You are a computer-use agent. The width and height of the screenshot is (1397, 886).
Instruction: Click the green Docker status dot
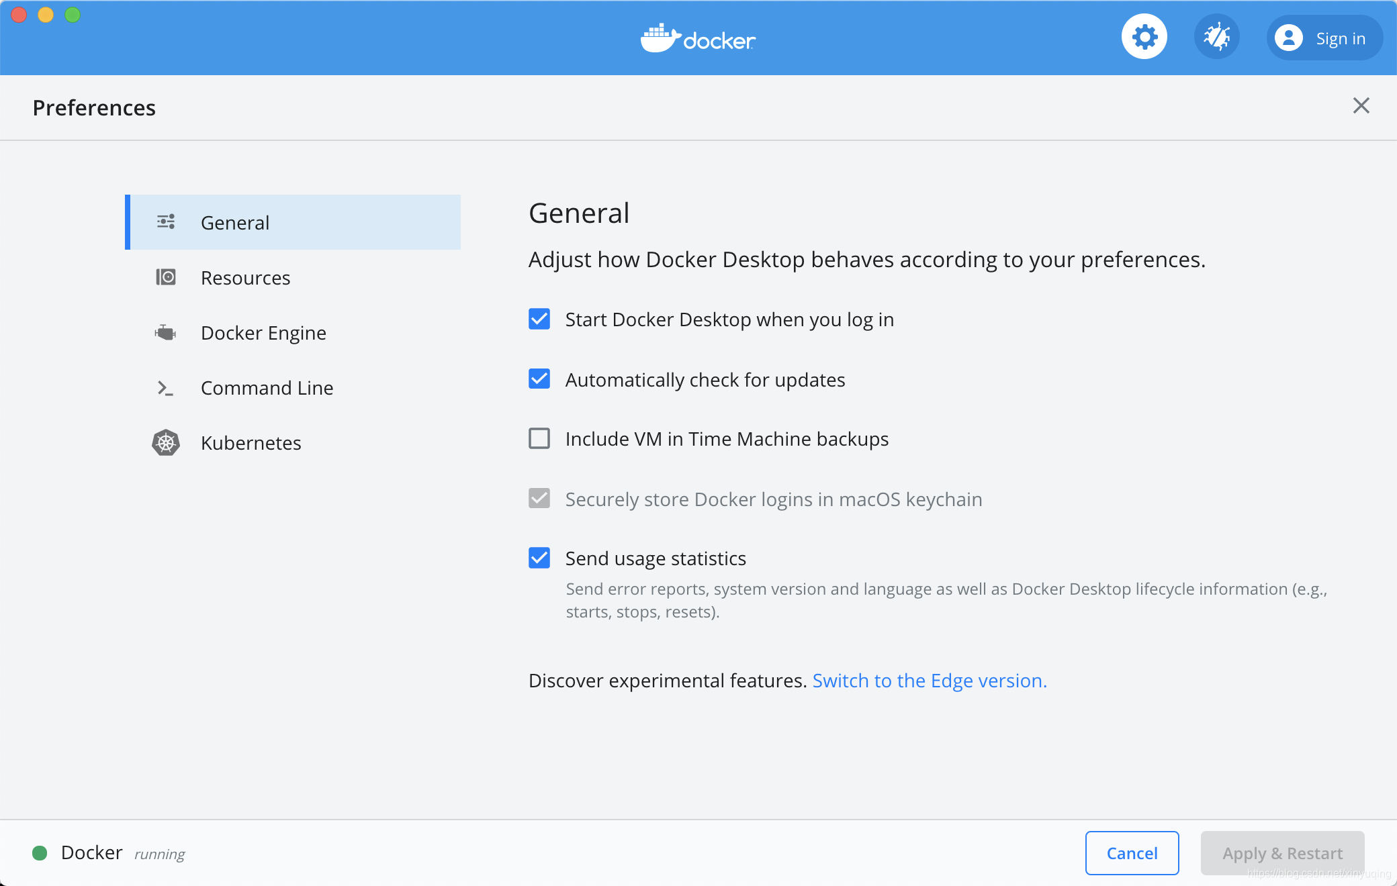coord(40,853)
